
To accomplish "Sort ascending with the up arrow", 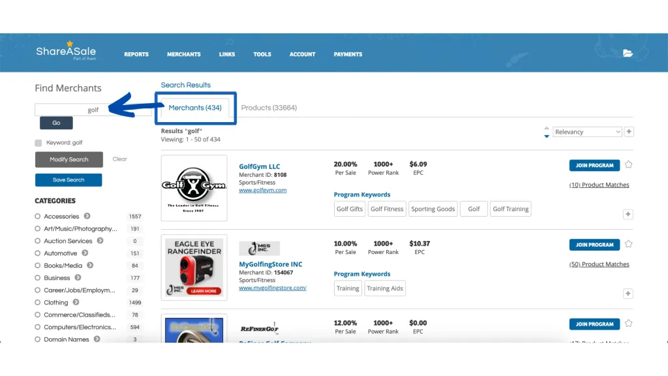I will [547, 128].
